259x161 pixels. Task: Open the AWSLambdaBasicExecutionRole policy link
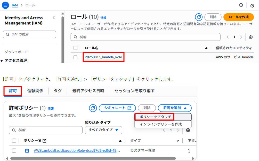tap(77, 150)
